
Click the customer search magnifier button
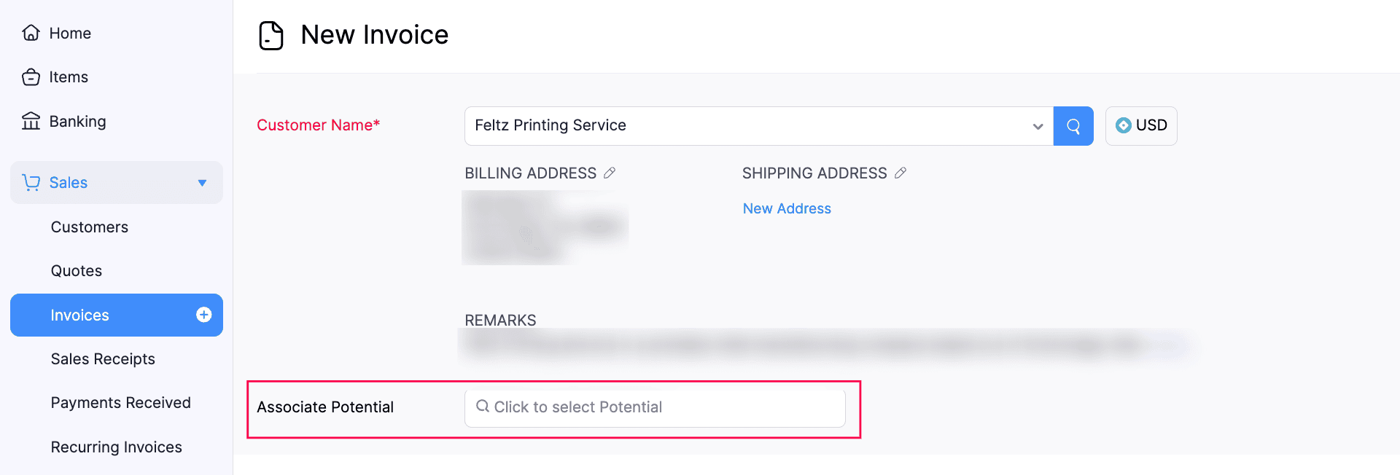coord(1073,126)
